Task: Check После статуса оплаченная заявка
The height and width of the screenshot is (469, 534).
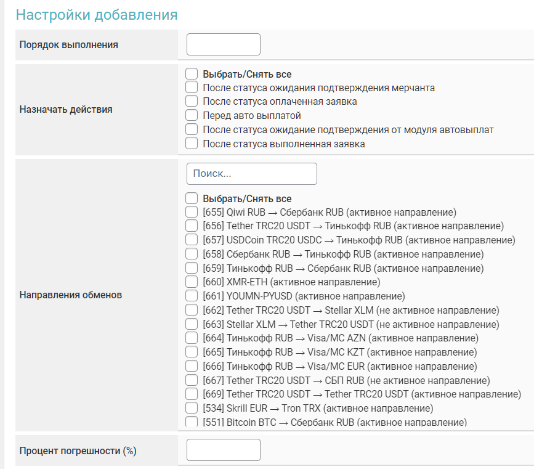Action: pos(192,101)
